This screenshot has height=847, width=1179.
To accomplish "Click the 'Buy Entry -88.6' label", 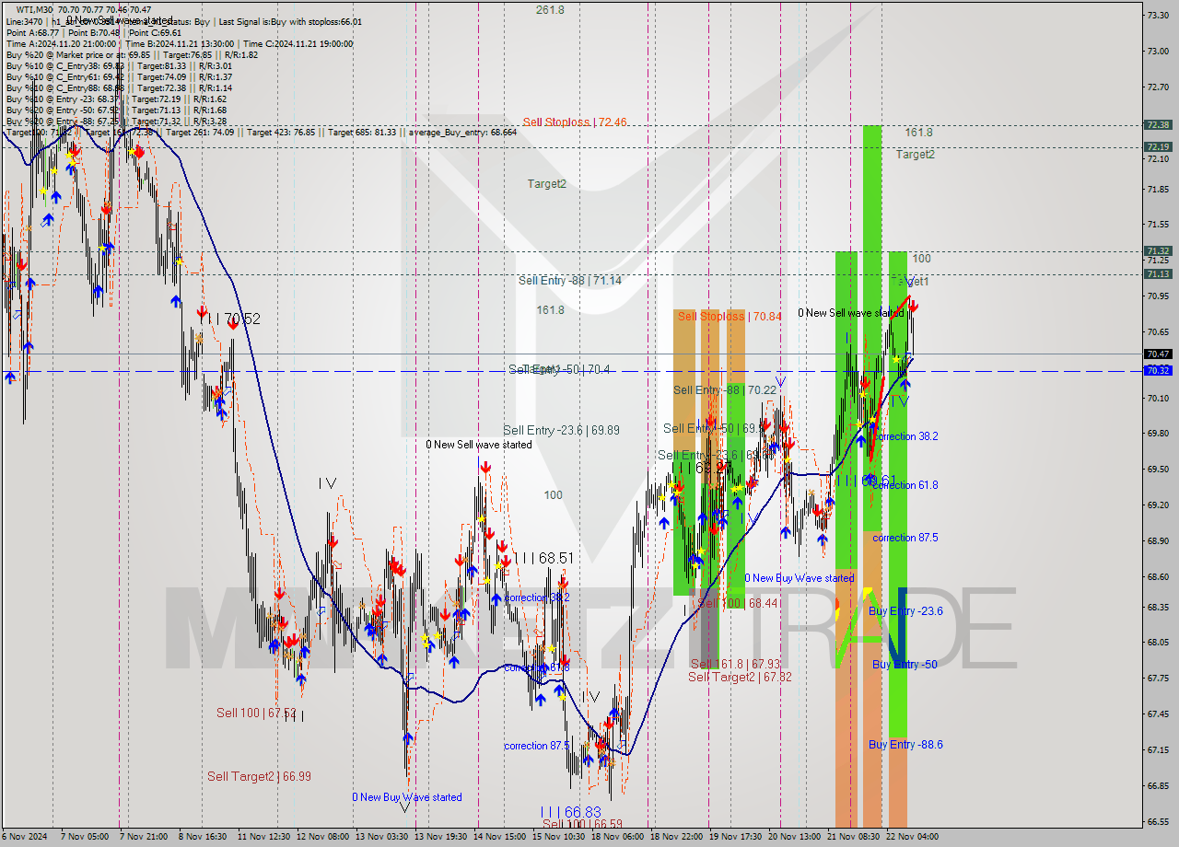I will (905, 745).
